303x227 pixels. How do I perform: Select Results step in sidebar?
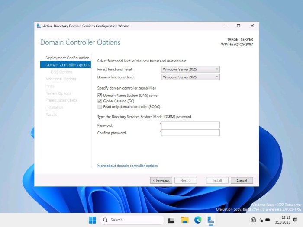pyautogui.click(x=51, y=115)
